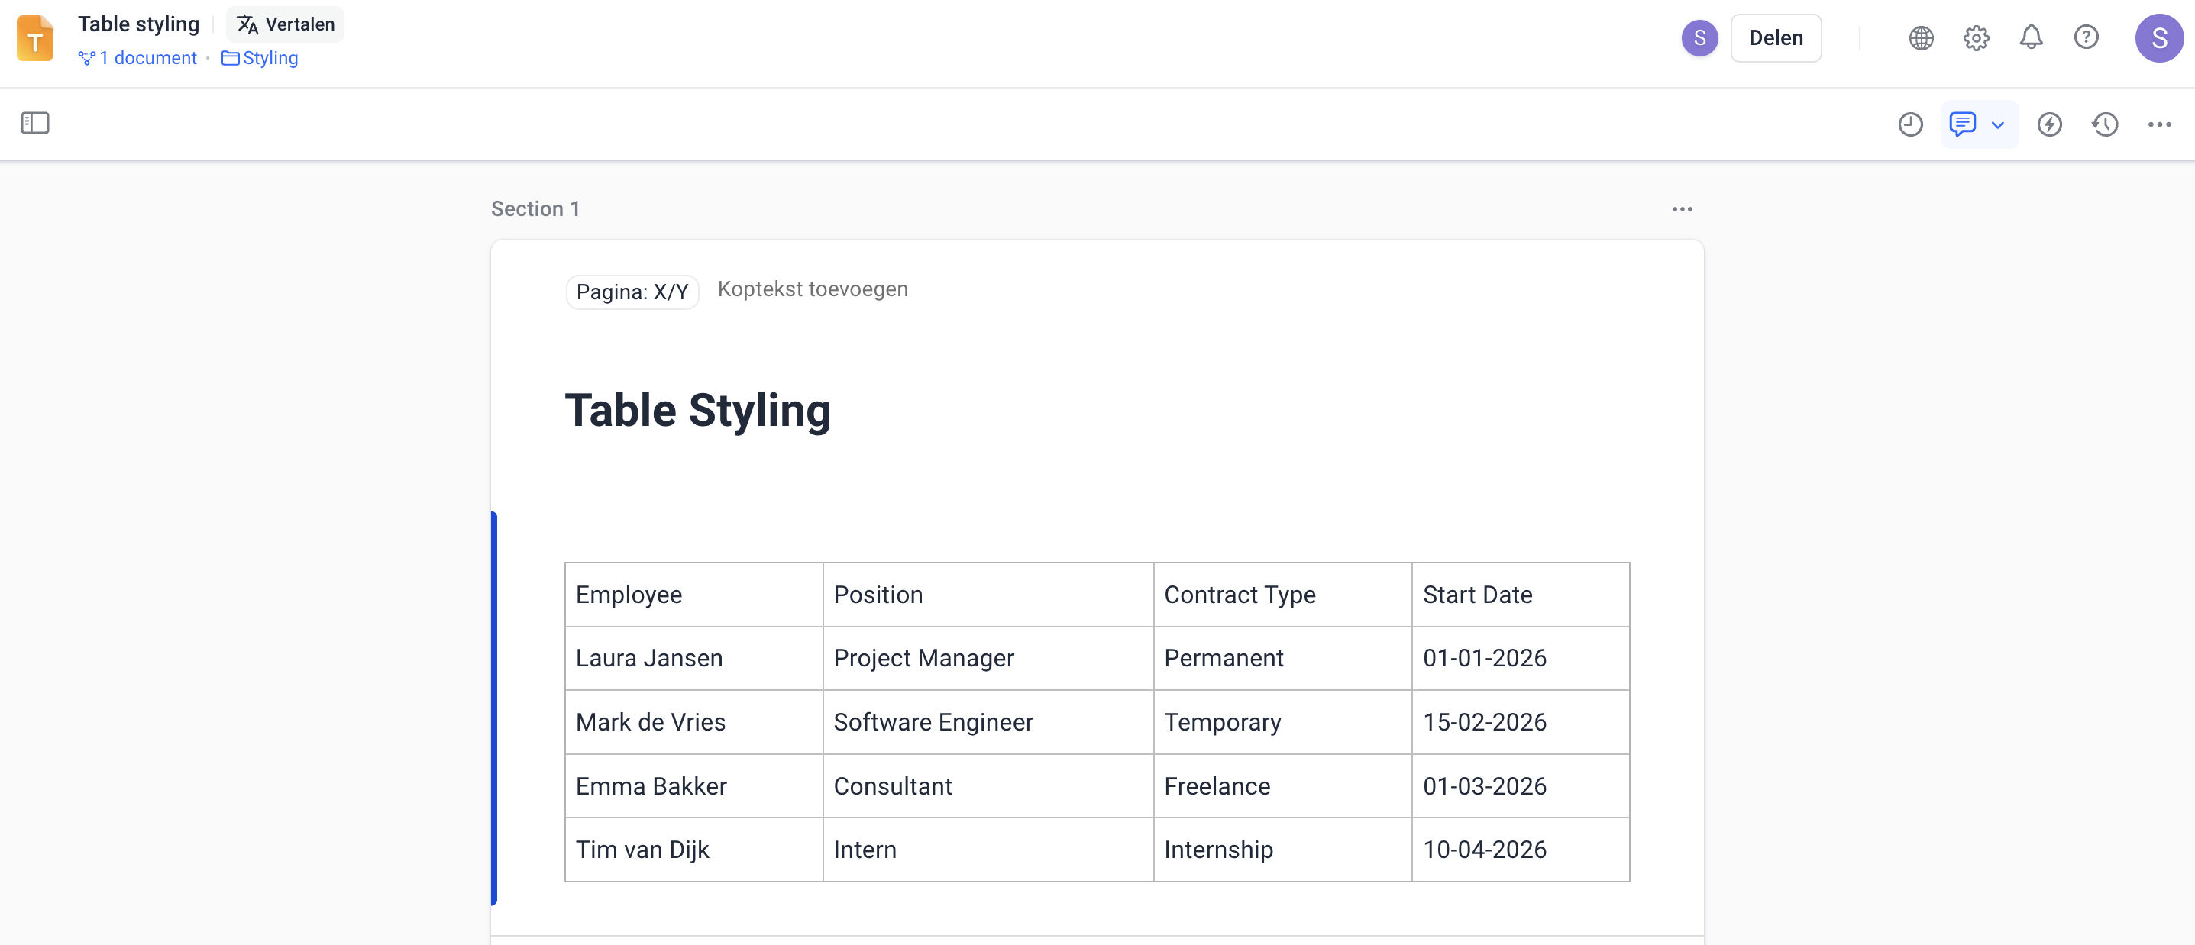Click the clock icon in toolbar

(x=1909, y=124)
